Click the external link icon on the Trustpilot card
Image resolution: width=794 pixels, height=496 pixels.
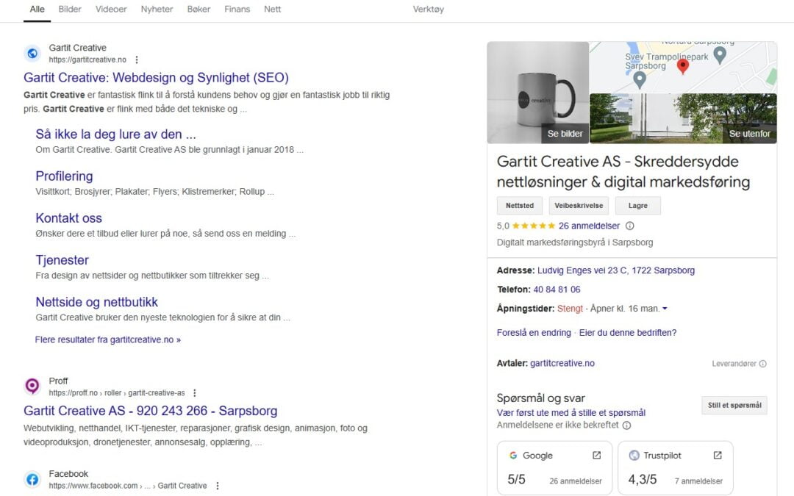pyautogui.click(x=717, y=456)
